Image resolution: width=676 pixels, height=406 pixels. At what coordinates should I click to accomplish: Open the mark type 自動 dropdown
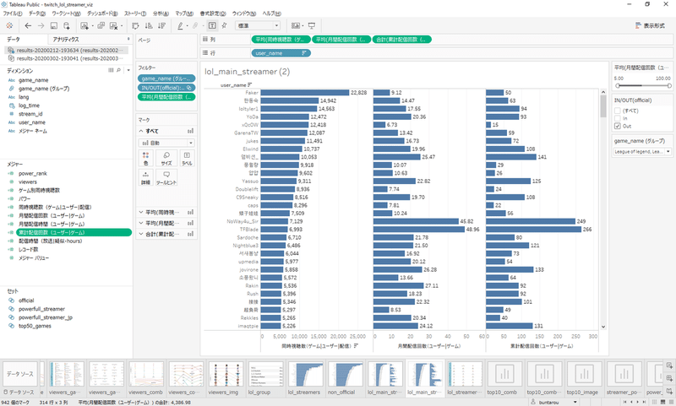(x=166, y=143)
